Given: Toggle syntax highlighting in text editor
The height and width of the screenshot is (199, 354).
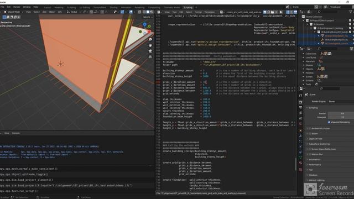Looking at the screenshot, I should click(x=295, y=12).
